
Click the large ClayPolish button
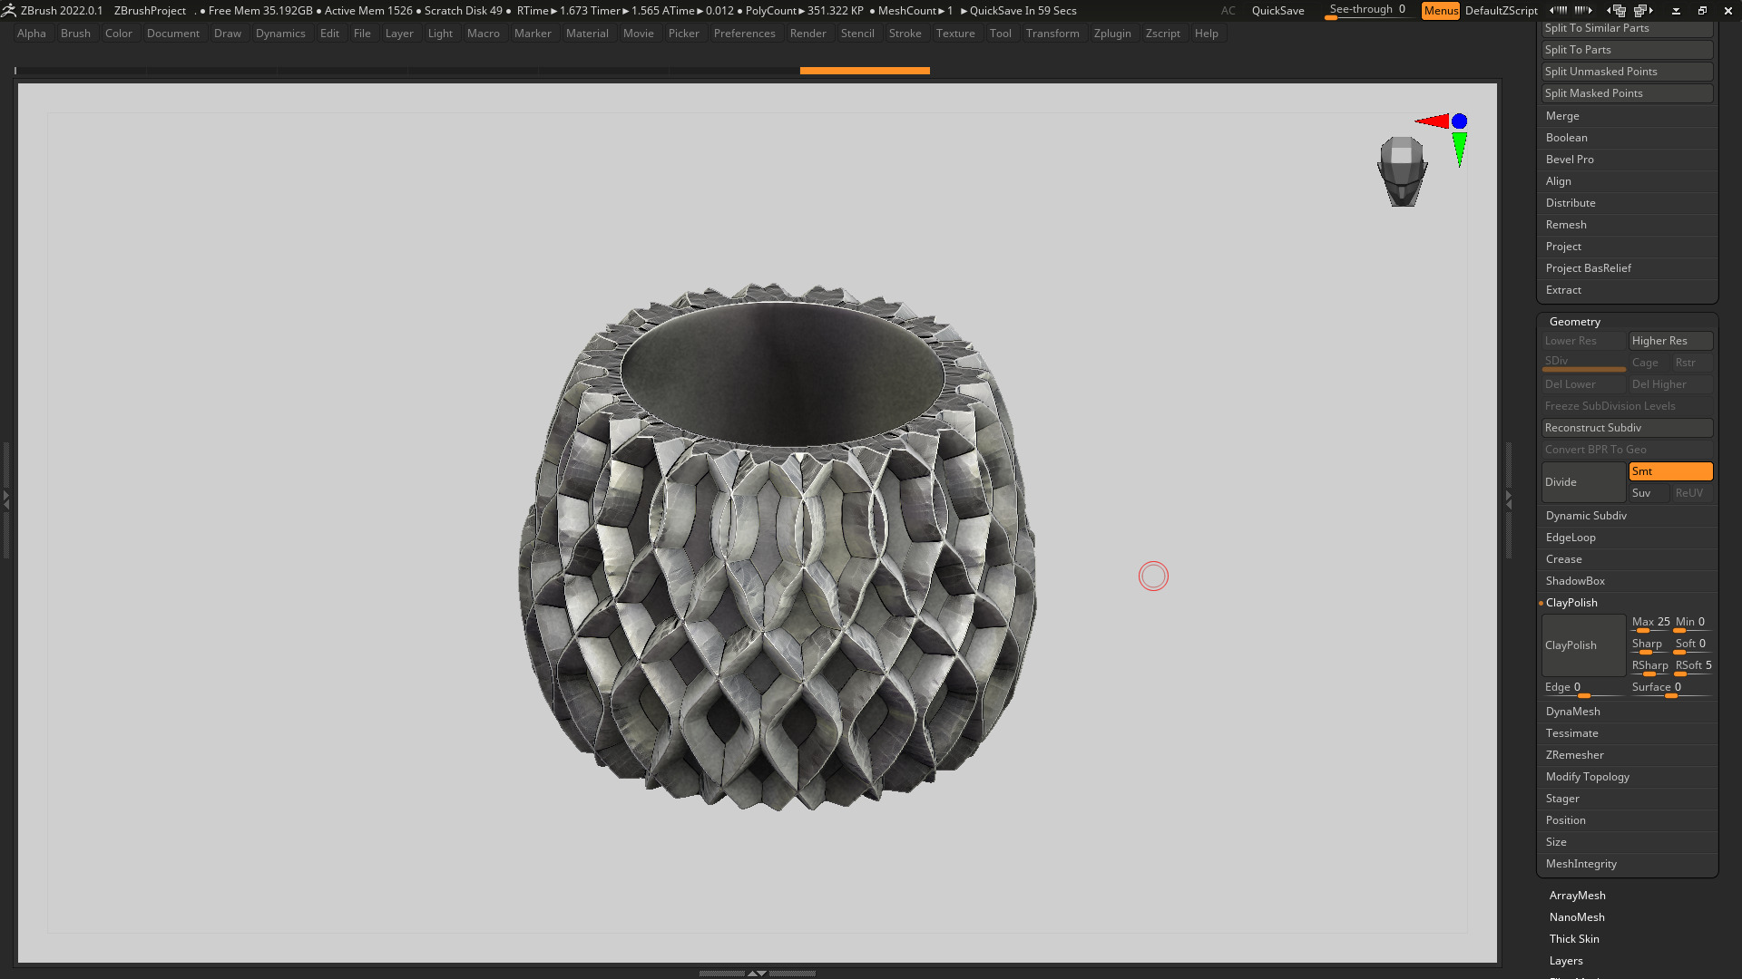(x=1583, y=645)
